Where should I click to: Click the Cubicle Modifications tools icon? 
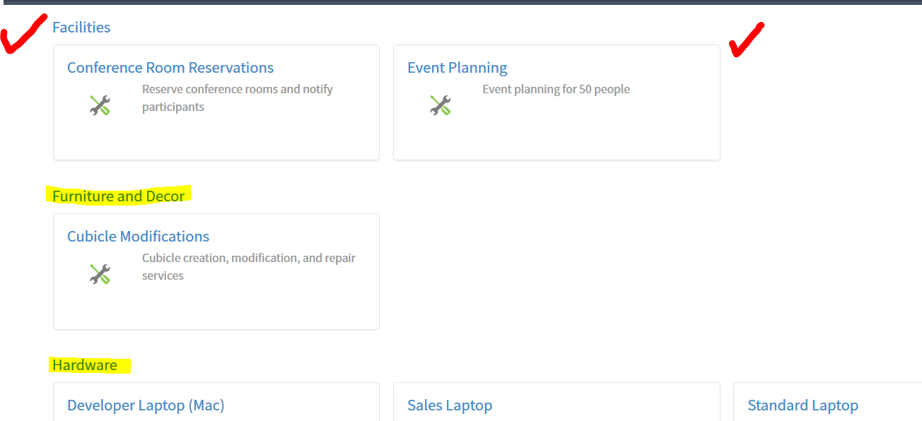pos(100,274)
